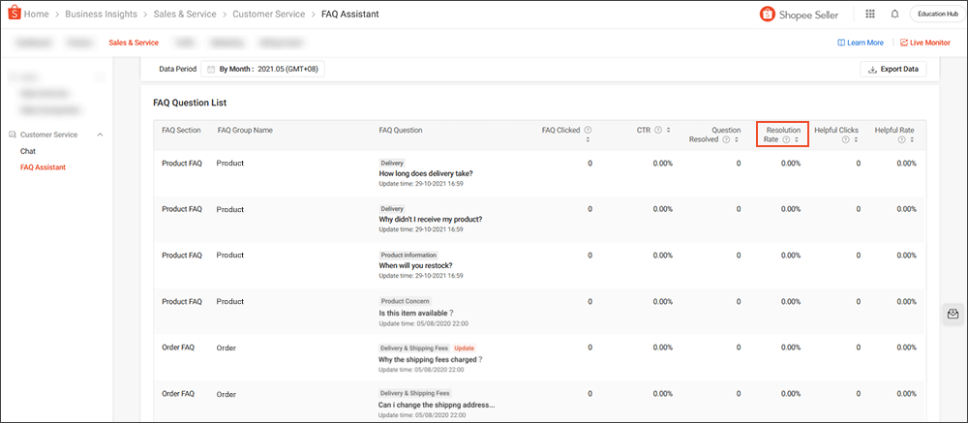Sort the table by CTR arrows
Image resolution: width=968 pixels, height=423 pixels.
coord(669,131)
